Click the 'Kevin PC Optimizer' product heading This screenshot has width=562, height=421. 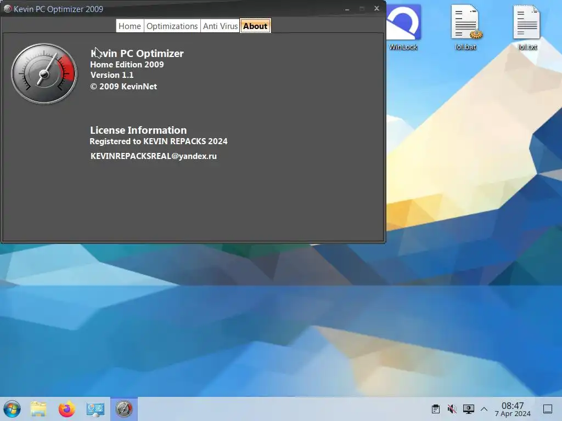pos(137,53)
